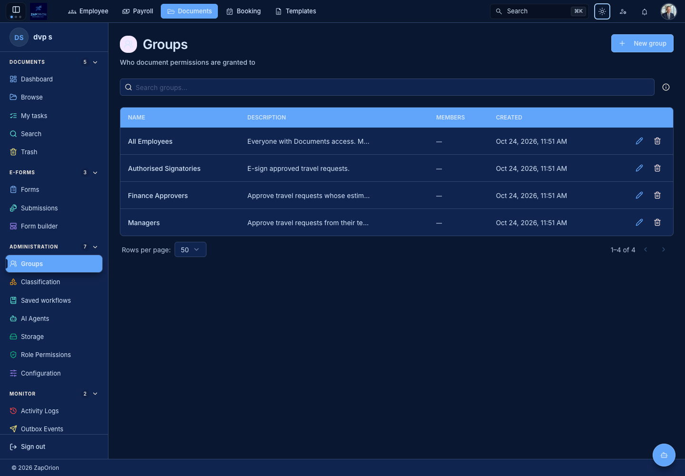The width and height of the screenshot is (685, 476).
Task: Switch to the Employee tab
Action: [x=88, y=11]
